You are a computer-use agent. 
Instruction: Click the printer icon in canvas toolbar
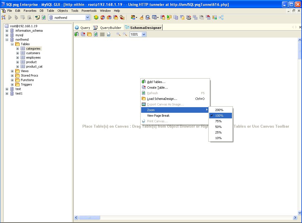click(x=109, y=35)
